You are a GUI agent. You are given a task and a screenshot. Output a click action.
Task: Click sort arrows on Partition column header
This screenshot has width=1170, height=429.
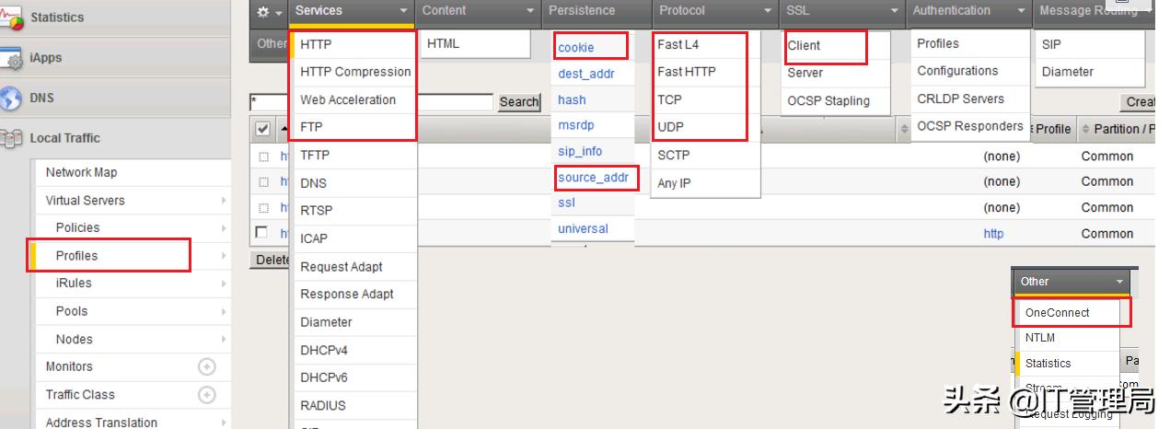tap(1085, 130)
